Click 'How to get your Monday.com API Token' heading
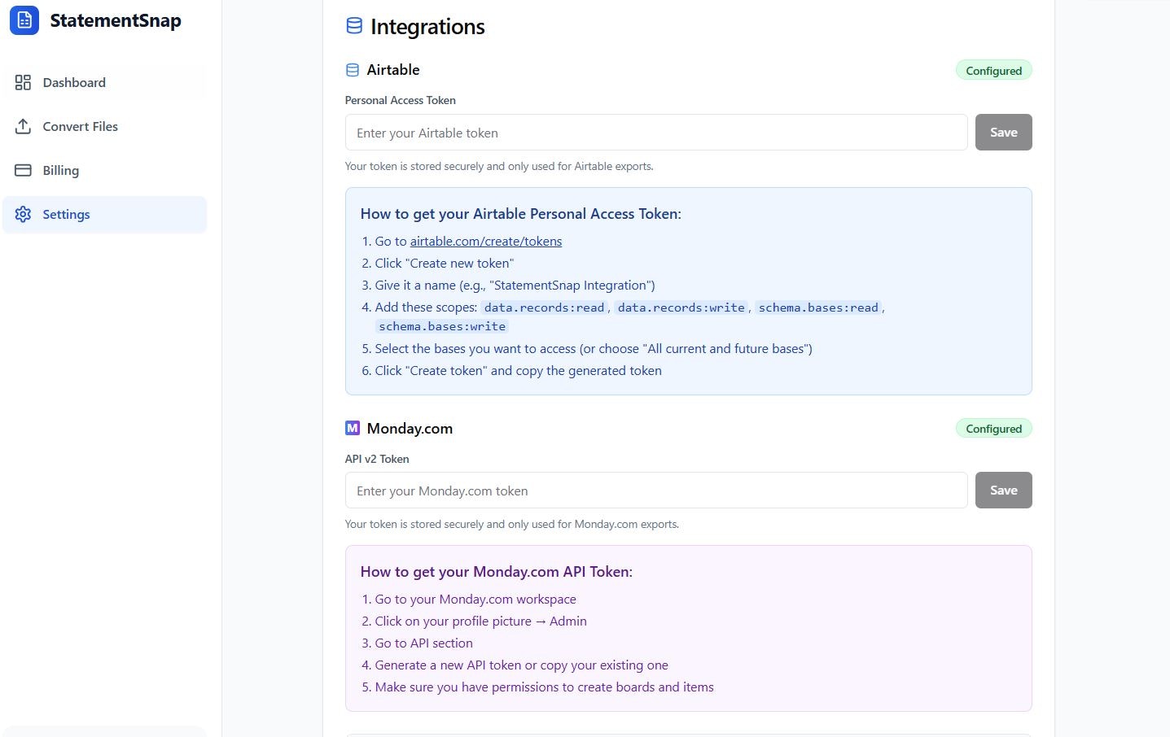The height and width of the screenshot is (737, 1170). click(497, 572)
